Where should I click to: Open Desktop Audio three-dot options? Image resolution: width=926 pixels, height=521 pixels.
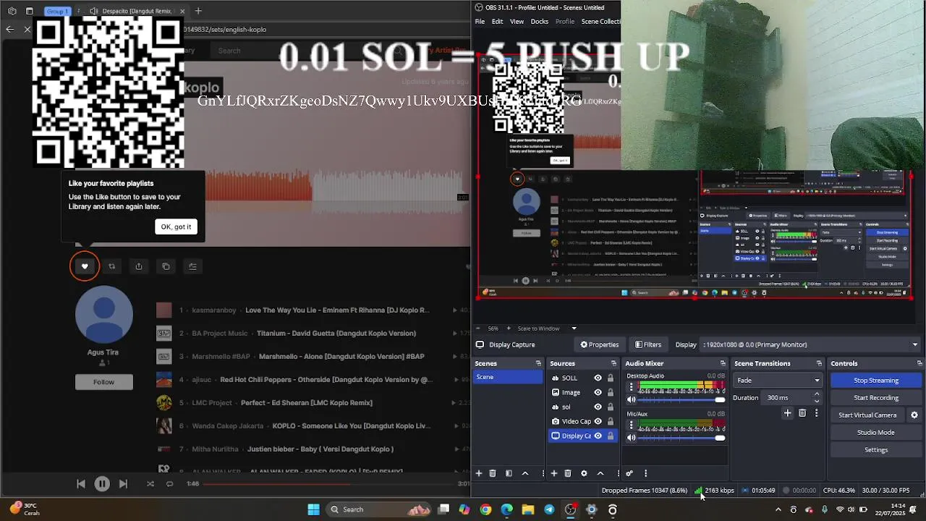coord(631,387)
